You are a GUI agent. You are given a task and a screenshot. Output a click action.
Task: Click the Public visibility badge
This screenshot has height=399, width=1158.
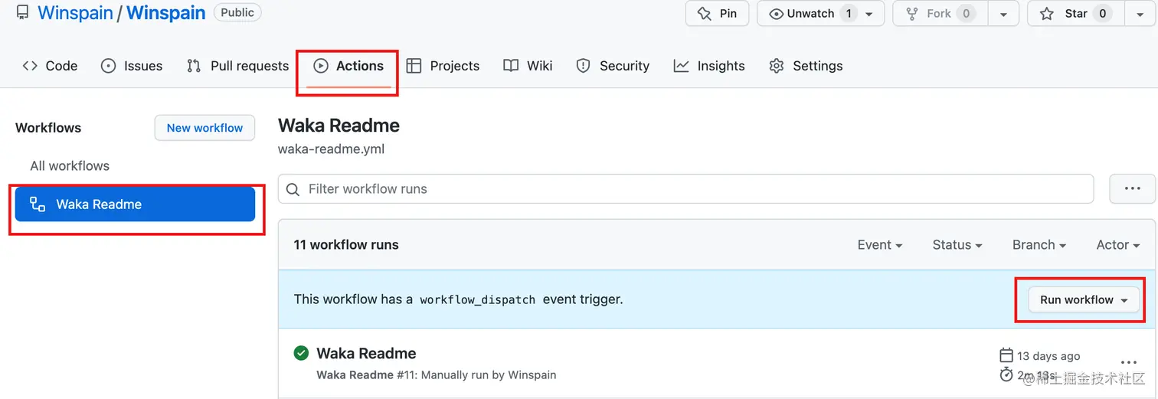237,12
